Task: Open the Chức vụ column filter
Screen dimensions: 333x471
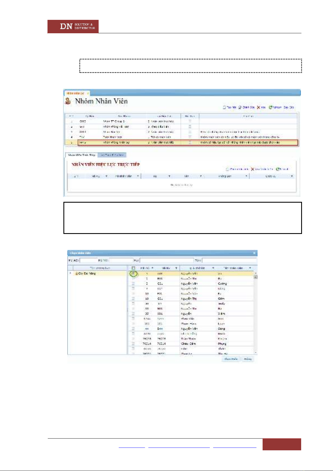Action: (x=292, y=176)
